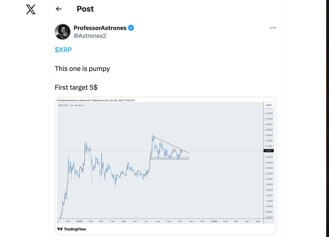This screenshot has width=329, height=237.
Task: Click the gray support zone rectangle
Action: (x=170, y=158)
